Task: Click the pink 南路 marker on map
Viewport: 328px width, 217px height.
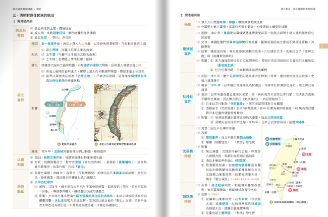Action: (x=293, y=190)
